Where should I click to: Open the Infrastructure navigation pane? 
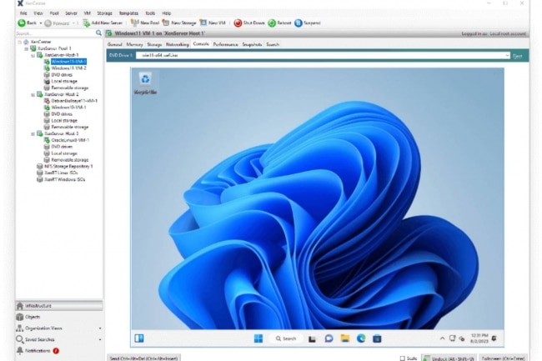coord(59,306)
